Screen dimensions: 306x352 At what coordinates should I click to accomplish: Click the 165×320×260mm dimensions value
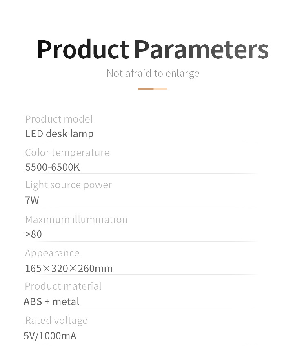pos(69,268)
